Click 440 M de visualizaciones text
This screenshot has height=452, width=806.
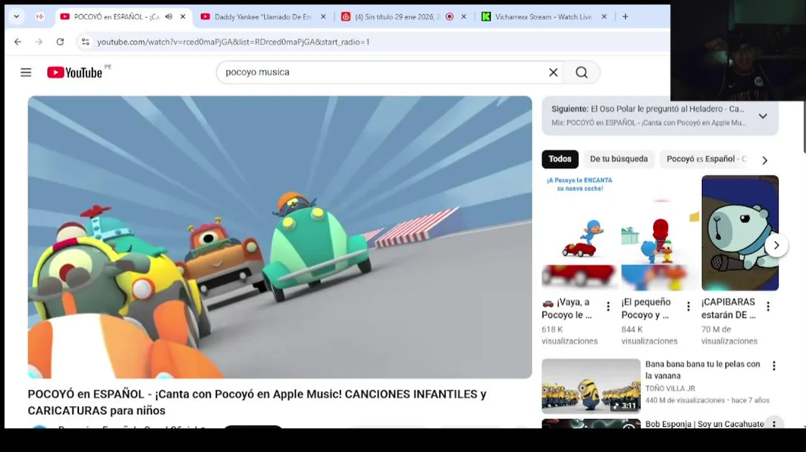[685, 401]
